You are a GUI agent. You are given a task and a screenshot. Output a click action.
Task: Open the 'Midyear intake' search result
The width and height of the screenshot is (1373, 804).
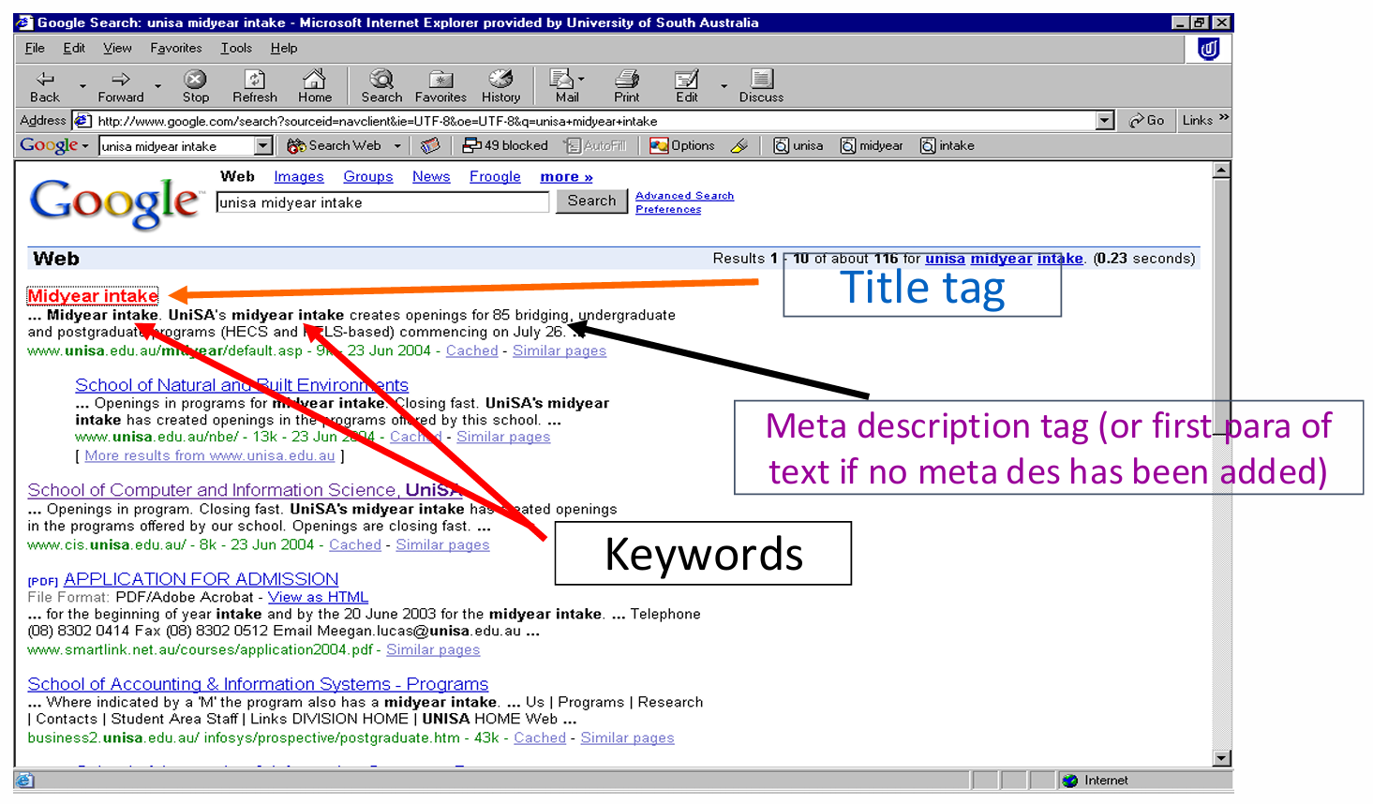[93, 296]
